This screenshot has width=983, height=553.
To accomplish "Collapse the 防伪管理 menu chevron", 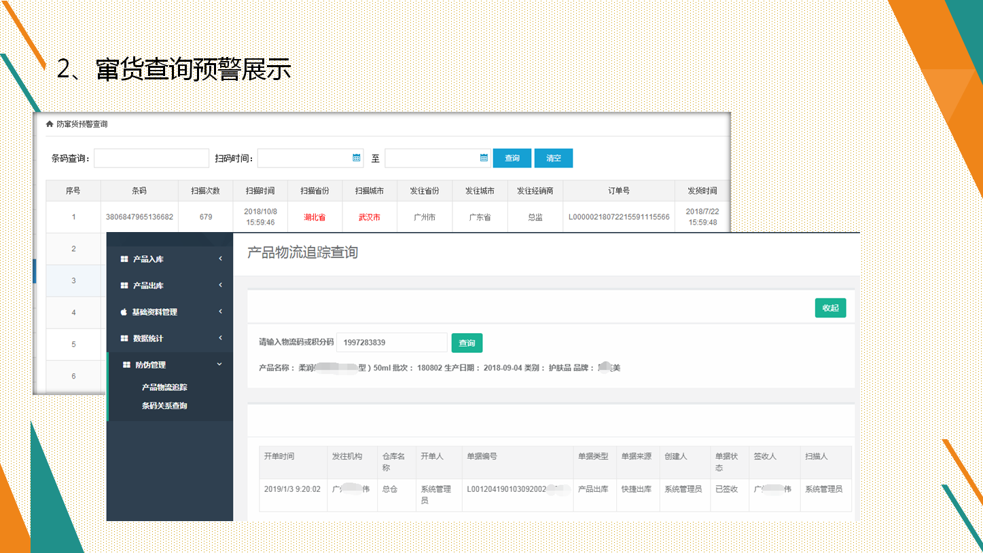I will [219, 365].
